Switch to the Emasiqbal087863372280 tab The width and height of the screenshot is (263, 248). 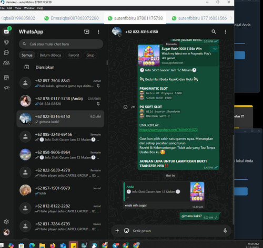[72, 18]
